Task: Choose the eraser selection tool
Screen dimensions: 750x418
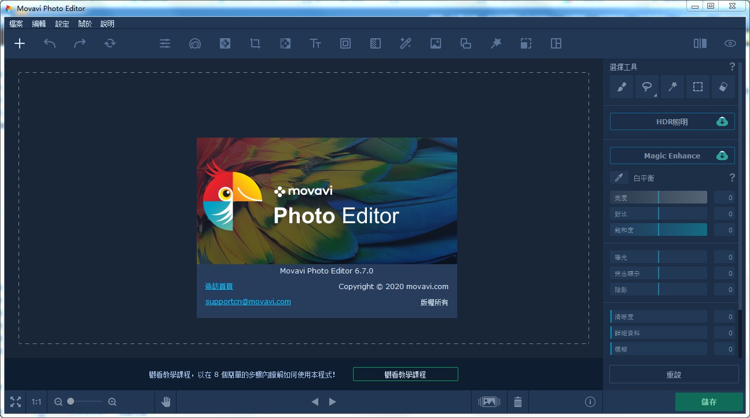Action: pos(723,87)
